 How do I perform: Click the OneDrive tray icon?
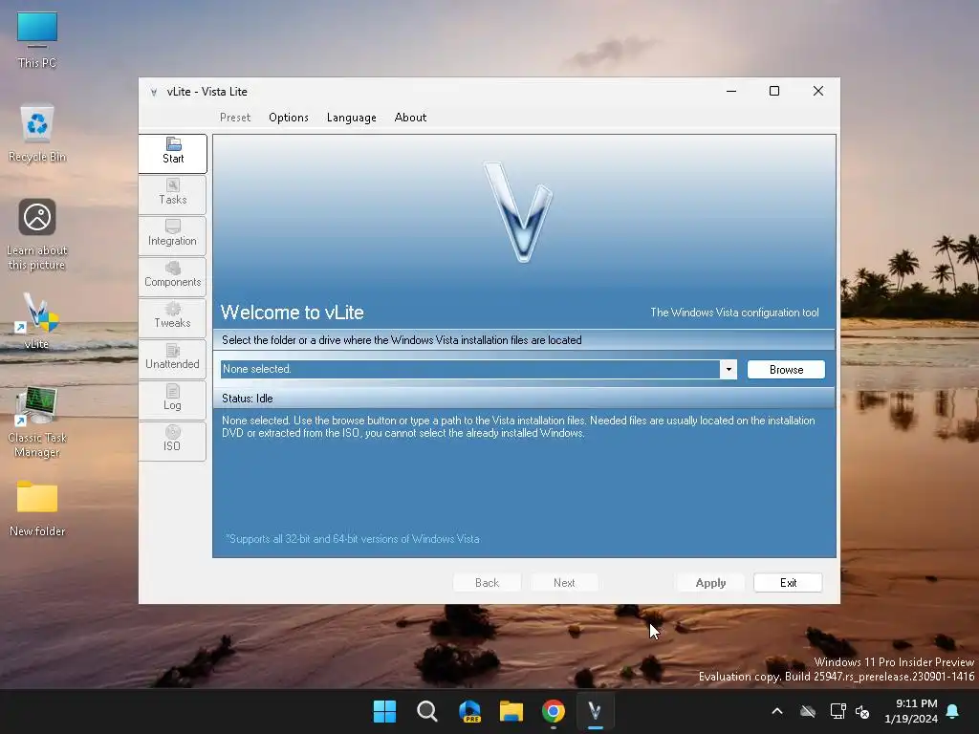[808, 711]
